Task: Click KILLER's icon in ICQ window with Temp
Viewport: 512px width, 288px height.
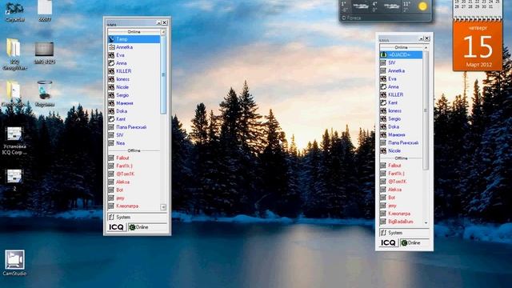Action: (x=112, y=71)
